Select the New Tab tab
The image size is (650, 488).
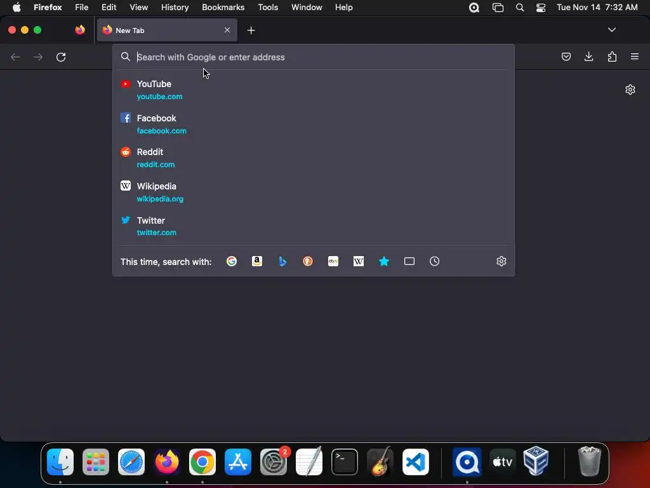(x=167, y=30)
